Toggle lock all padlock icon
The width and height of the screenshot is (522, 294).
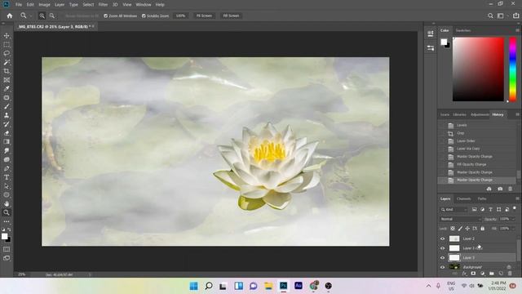point(482,229)
